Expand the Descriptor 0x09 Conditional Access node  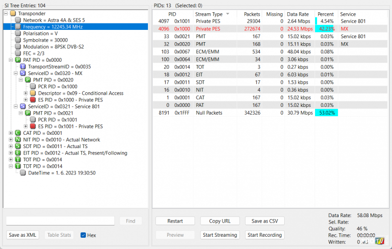tap(26, 93)
